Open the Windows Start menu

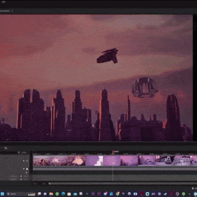(2, 194)
